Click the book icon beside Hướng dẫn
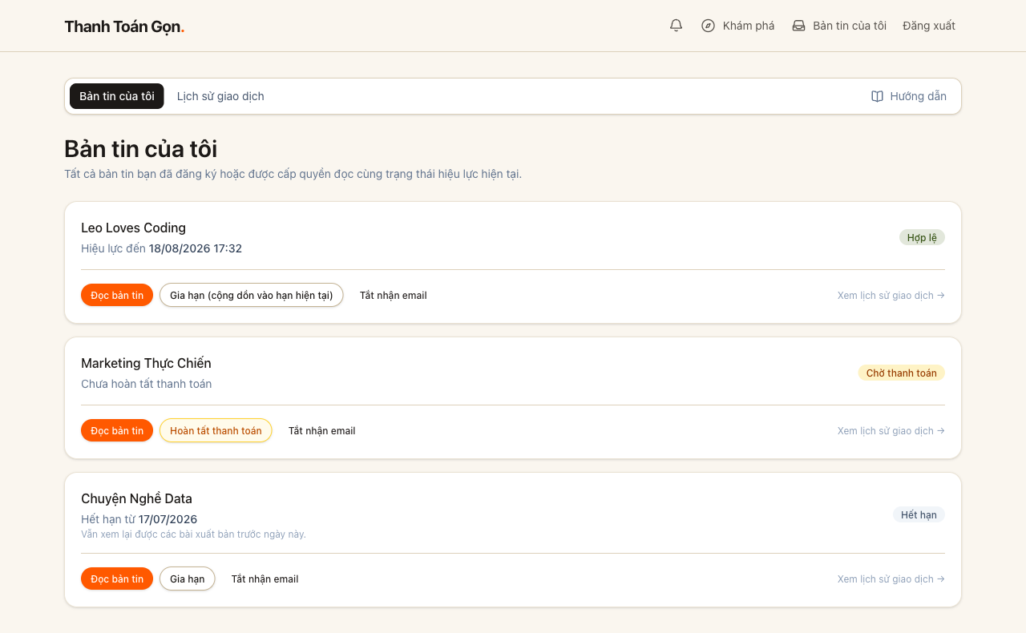1026x633 pixels. tap(877, 96)
